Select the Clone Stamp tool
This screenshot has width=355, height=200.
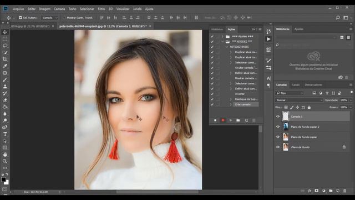tap(5, 87)
